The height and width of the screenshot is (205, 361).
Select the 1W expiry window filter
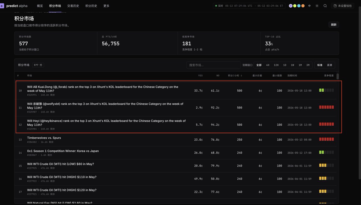pos(292,65)
